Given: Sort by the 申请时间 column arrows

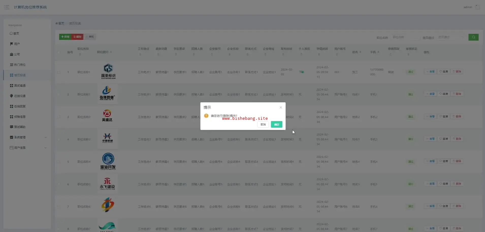Looking at the screenshot, I should (319, 54).
